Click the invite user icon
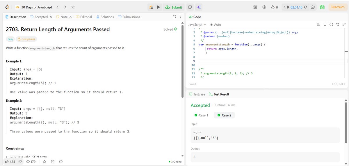The image size is (349, 166). click(x=313, y=7)
